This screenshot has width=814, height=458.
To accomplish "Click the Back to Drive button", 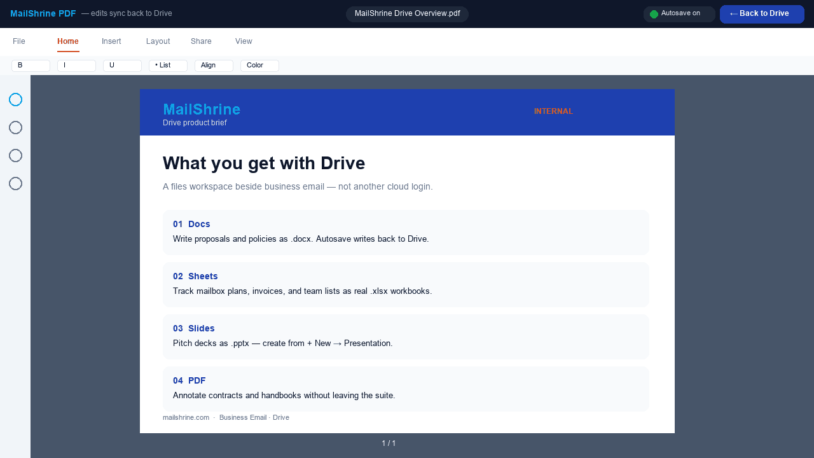I will click(762, 14).
